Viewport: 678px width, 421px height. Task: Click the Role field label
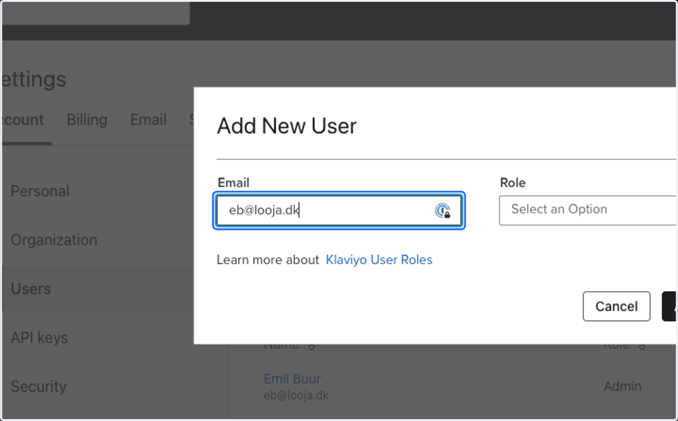click(x=512, y=183)
